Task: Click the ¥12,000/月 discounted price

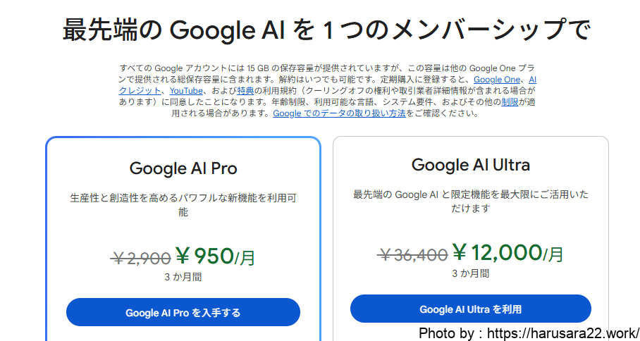Action: [507, 252]
